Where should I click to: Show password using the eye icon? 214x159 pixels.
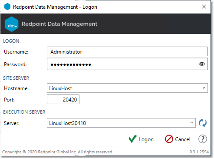202,64
